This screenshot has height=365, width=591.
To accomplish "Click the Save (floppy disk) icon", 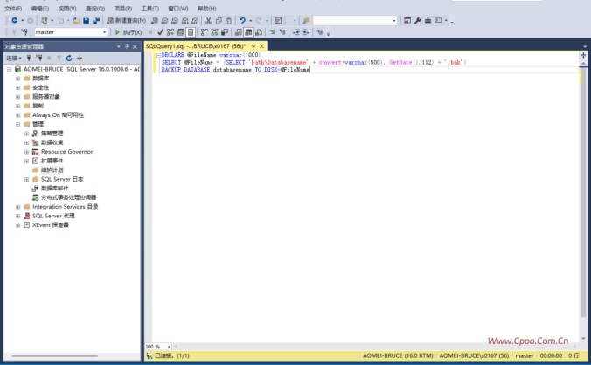I will coord(86,21).
